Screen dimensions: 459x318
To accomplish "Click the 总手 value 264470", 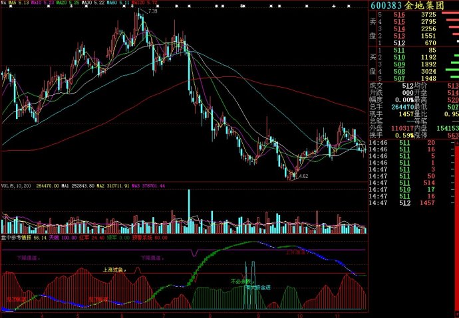I will [x=402, y=107].
